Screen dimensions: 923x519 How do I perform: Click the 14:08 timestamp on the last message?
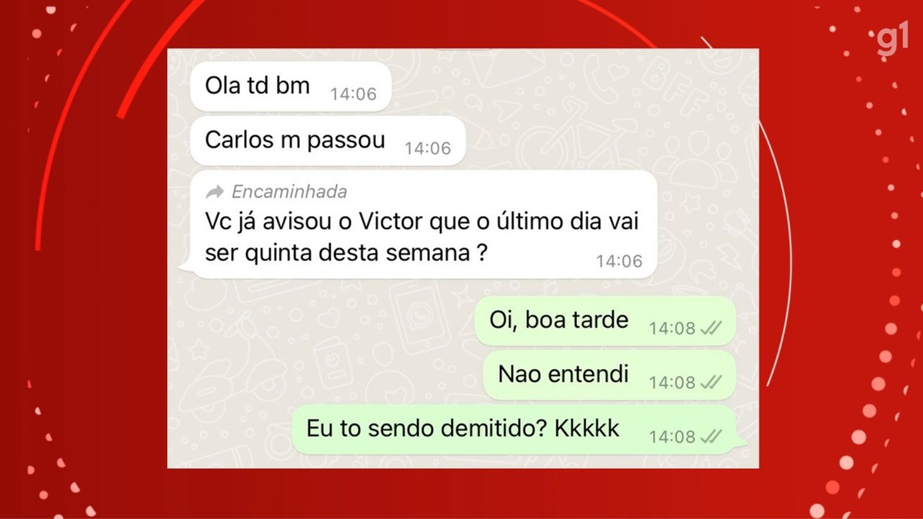coord(672,437)
